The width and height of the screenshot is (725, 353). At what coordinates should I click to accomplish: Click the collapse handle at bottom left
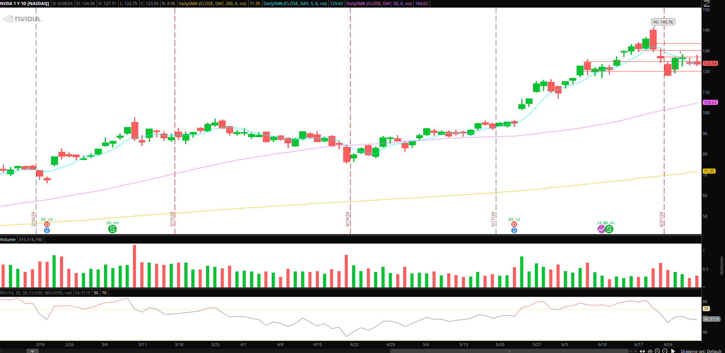pyautogui.click(x=32, y=351)
